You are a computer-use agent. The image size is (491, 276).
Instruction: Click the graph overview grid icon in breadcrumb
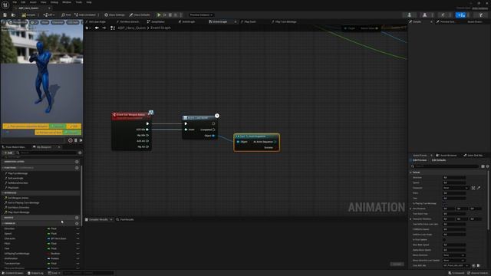pos(113,28)
